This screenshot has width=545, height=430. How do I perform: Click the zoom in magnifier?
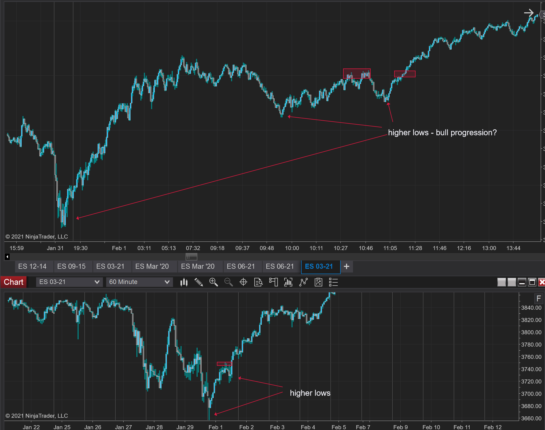coord(213,282)
